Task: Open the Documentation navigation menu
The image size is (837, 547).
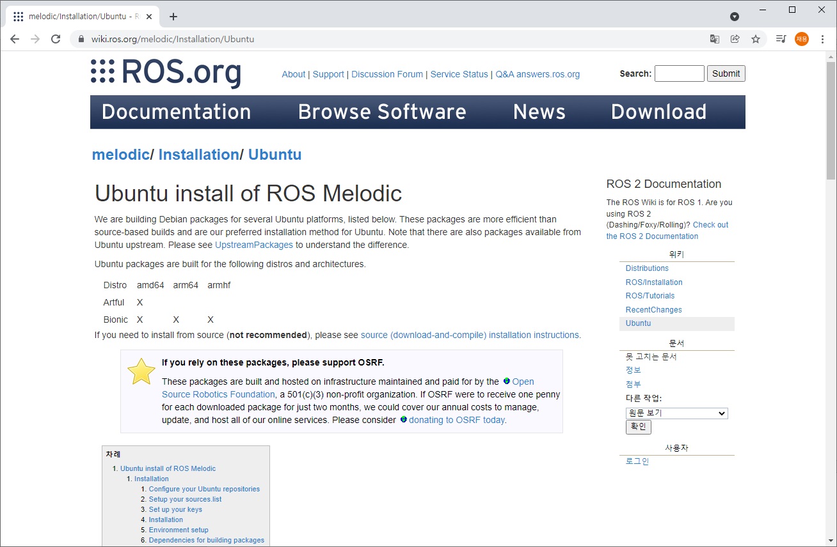Action: point(177,112)
